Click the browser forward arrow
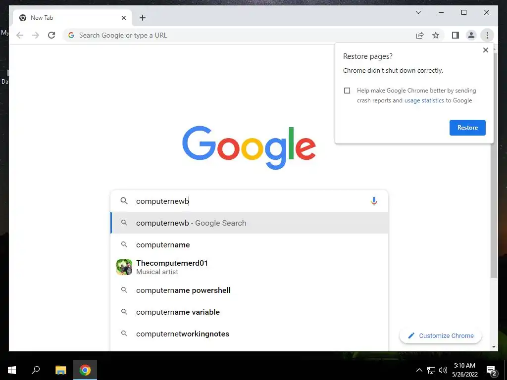 point(36,35)
